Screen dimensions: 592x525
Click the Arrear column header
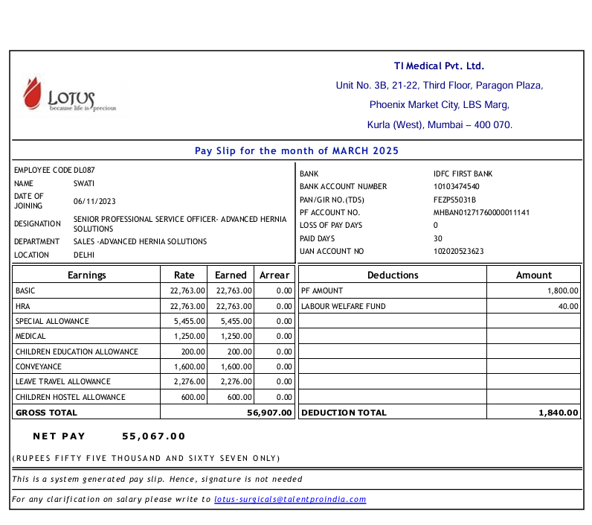[x=274, y=275]
